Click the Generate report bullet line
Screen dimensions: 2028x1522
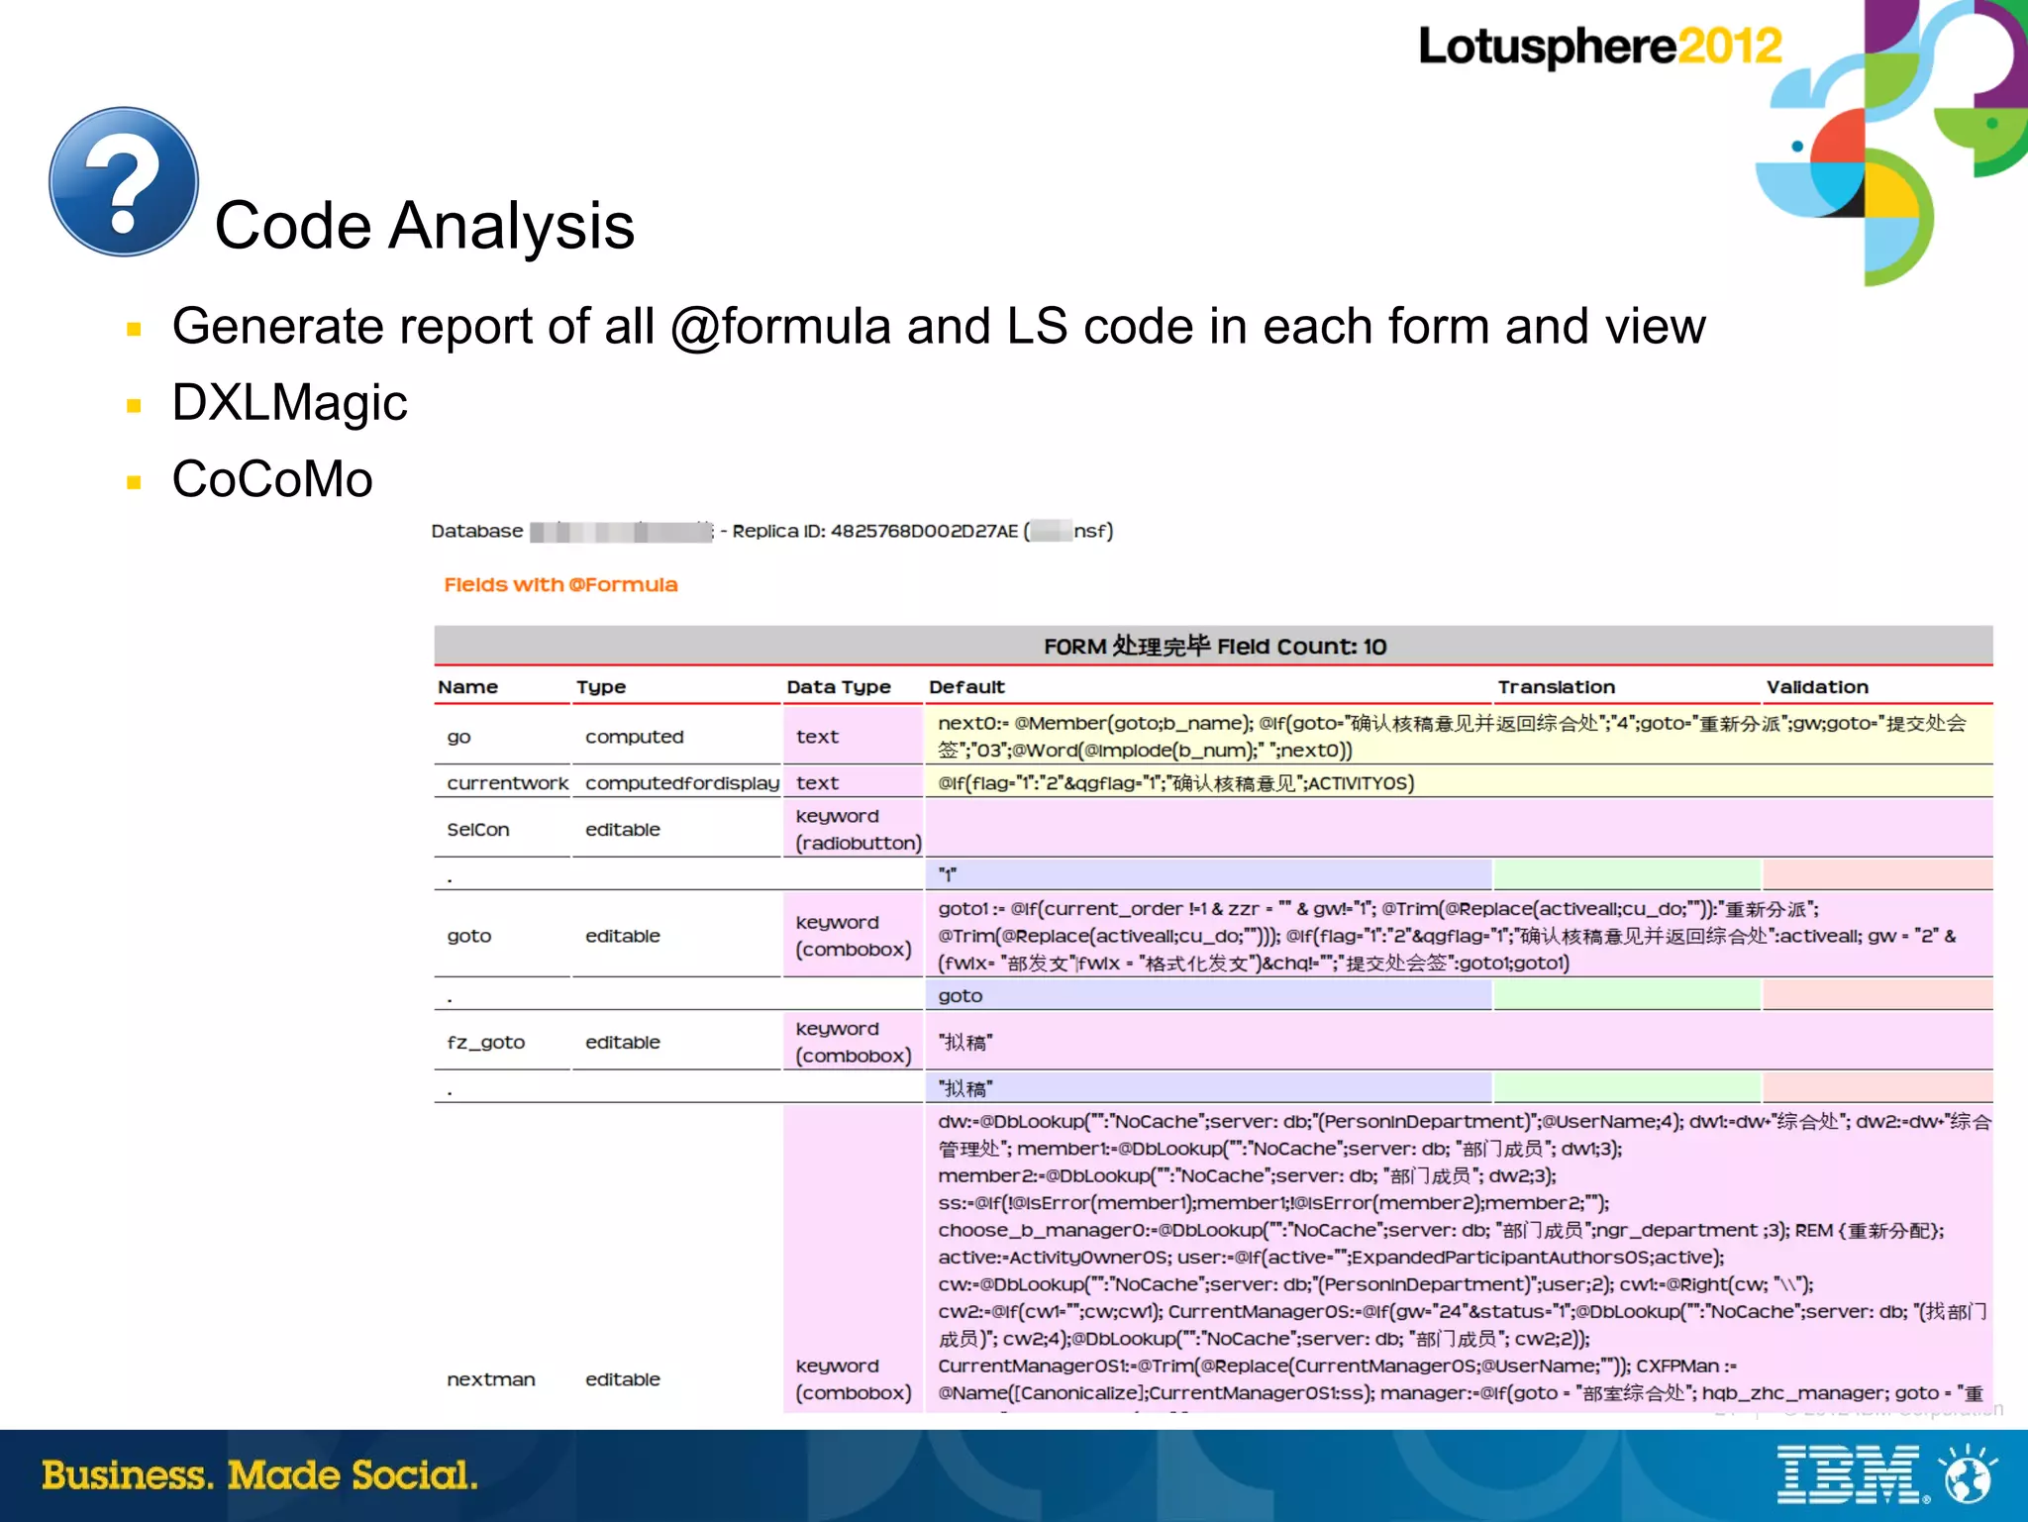pyautogui.click(x=938, y=326)
